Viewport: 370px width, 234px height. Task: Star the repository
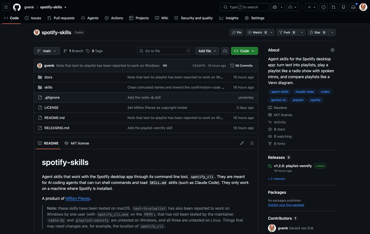tap(318, 32)
